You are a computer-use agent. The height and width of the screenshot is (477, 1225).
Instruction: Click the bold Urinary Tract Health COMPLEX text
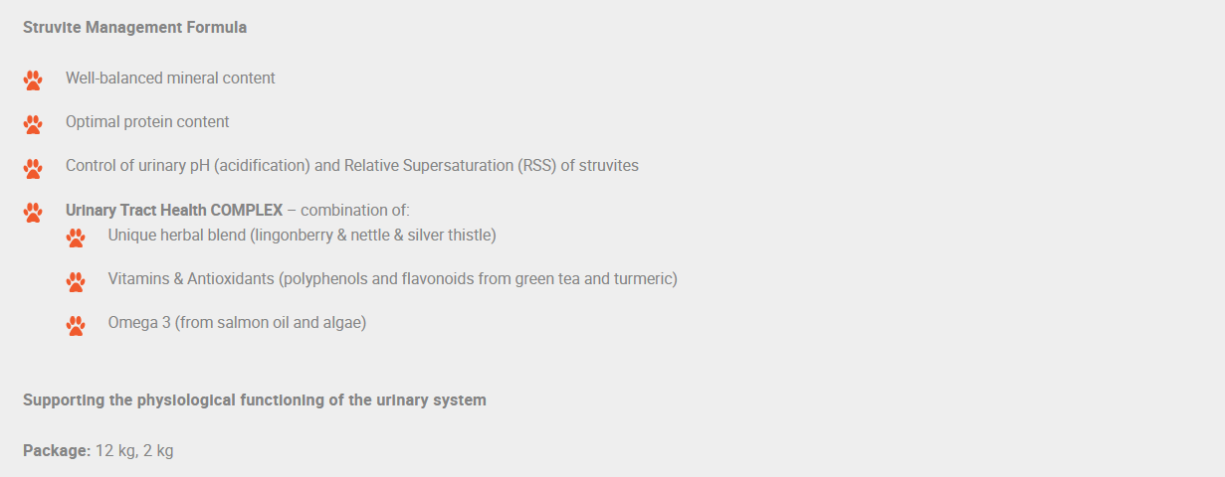click(x=174, y=211)
